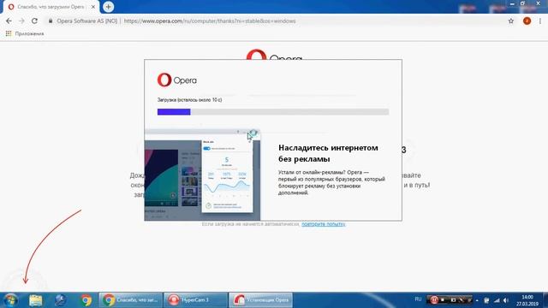The image size is (548, 308).
Task: Change the RU input language indicator
Action: coord(418,299)
